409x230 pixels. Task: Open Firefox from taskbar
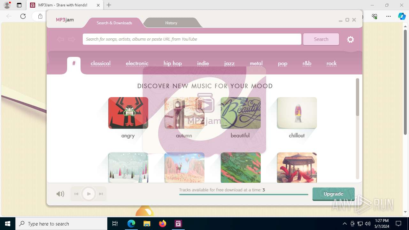[x=163, y=224]
